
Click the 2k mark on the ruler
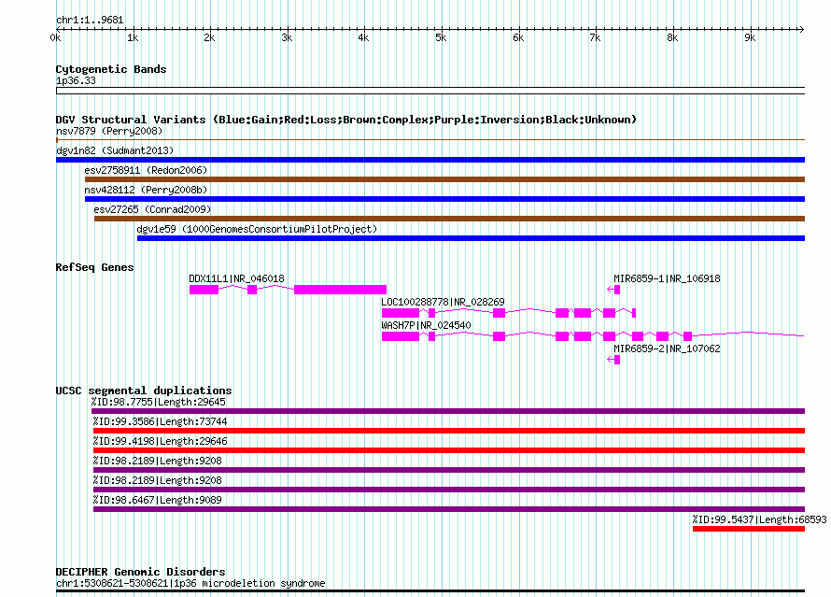point(210,37)
